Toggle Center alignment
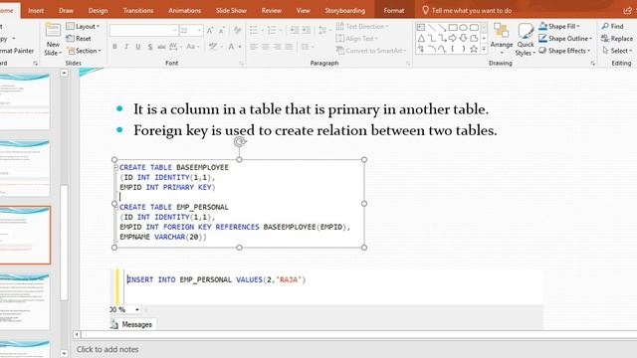This screenshot has width=637, height=358. [x=266, y=47]
